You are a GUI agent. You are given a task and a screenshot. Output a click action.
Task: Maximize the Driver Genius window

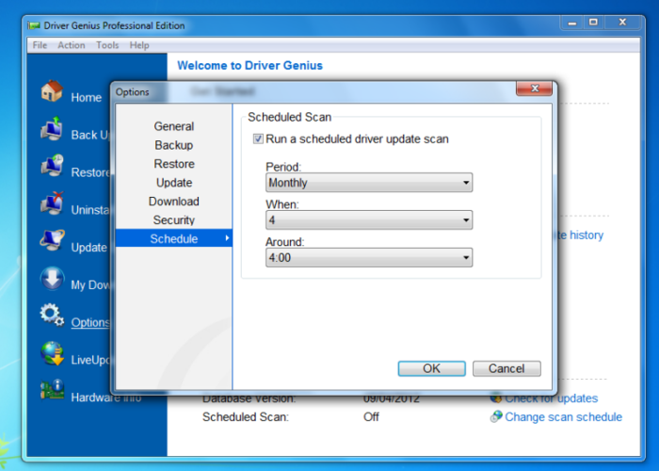click(593, 23)
